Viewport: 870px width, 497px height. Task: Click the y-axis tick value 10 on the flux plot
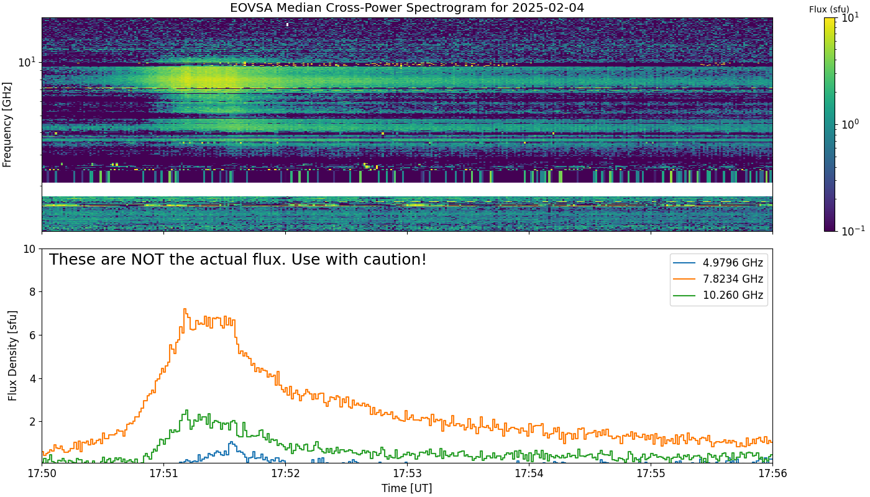tap(29, 249)
